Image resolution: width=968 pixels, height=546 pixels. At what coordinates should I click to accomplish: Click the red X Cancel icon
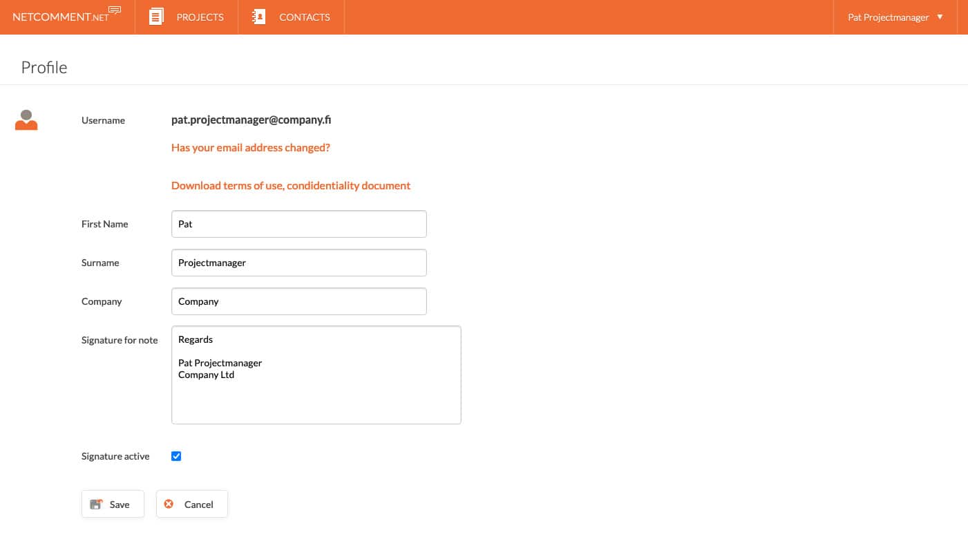(169, 505)
